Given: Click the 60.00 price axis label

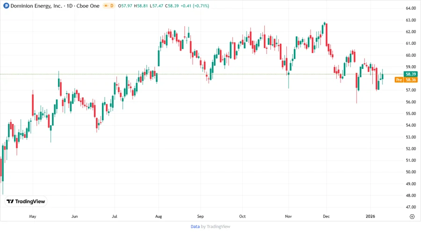Looking at the screenshot, I should click(x=411, y=55).
